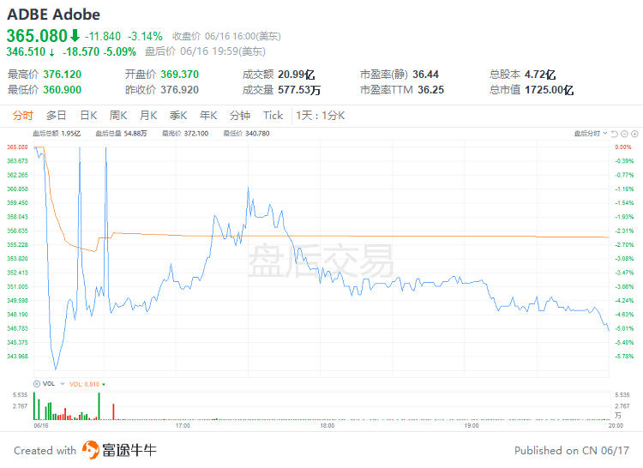Open the 周K chart tab

pyautogui.click(x=118, y=116)
